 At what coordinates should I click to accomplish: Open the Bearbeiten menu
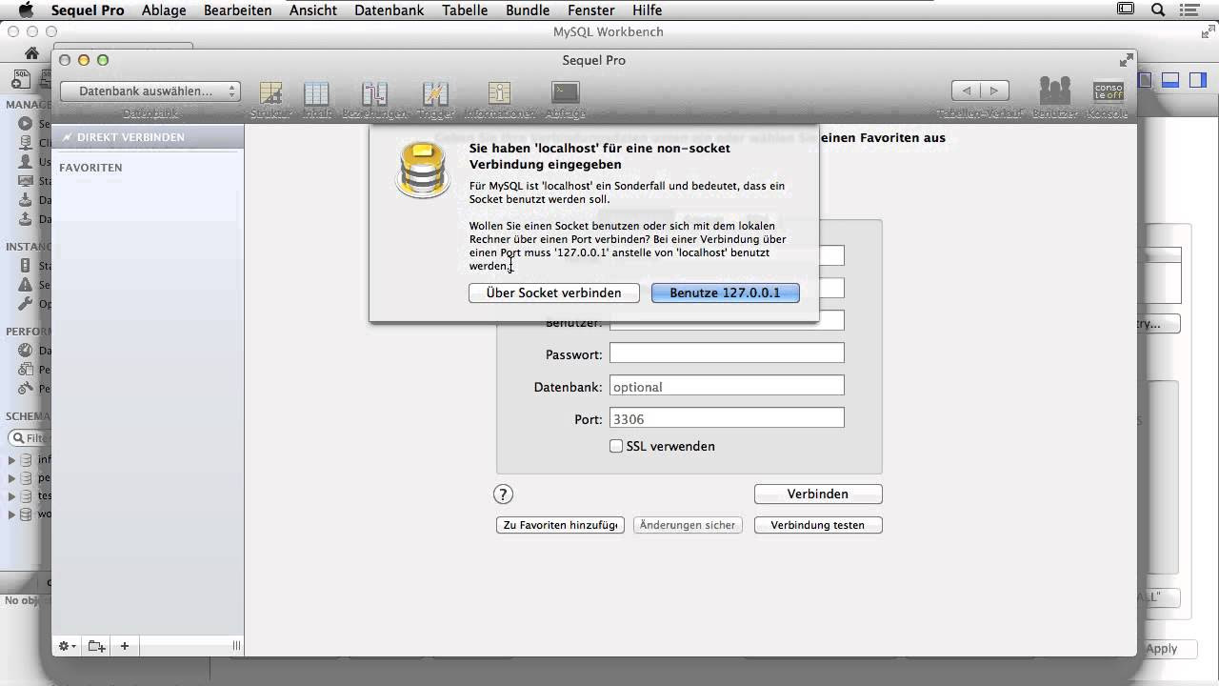click(x=237, y=10)
